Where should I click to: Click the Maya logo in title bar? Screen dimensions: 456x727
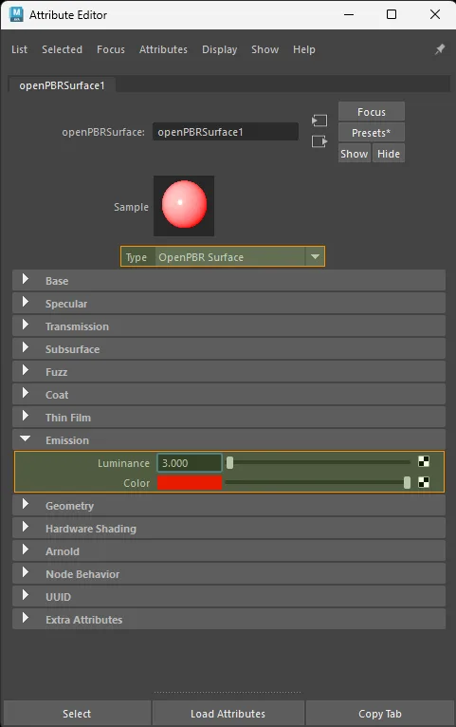point(16,14)
